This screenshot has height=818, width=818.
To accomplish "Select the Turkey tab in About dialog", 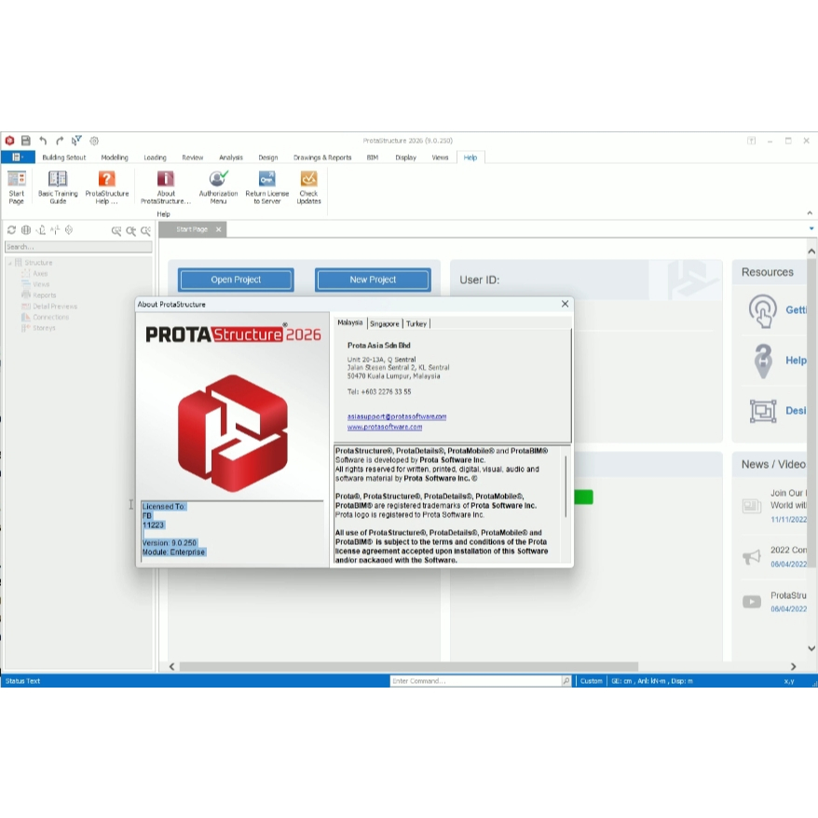I will (x=416, y=324).
